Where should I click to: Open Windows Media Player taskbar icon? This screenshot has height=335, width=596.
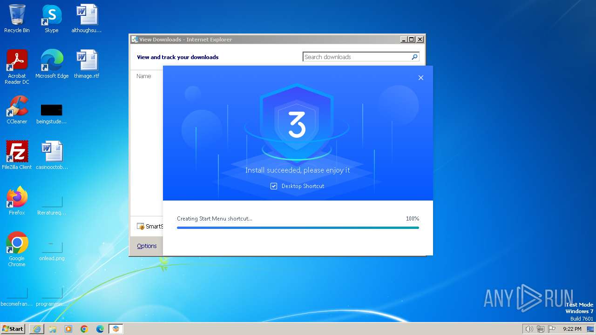(x=68, y=329)
